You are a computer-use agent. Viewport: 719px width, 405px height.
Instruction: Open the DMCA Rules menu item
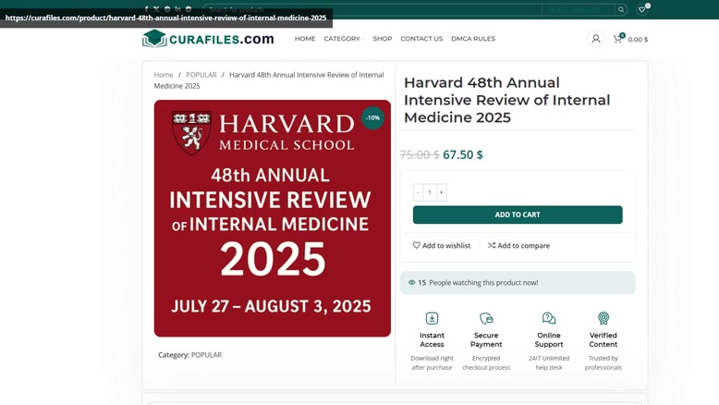pyautogui.click(x=473, y=39)
